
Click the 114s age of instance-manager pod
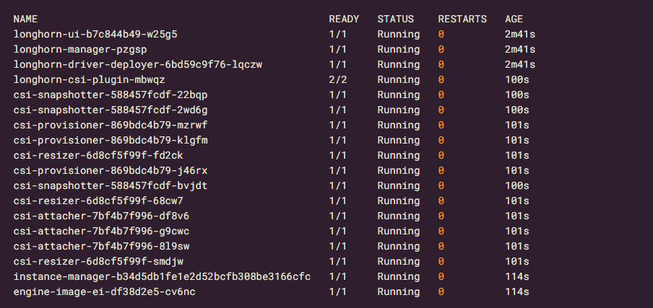pos(516,277)
